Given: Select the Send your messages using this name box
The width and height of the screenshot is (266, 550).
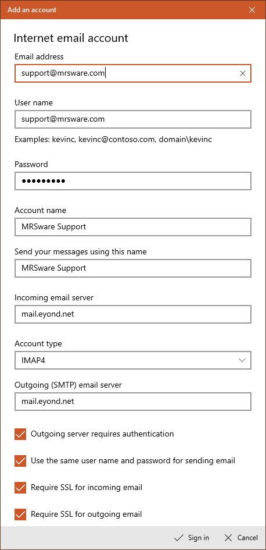Looking at the screenshot, I should (x=133, y=268).
